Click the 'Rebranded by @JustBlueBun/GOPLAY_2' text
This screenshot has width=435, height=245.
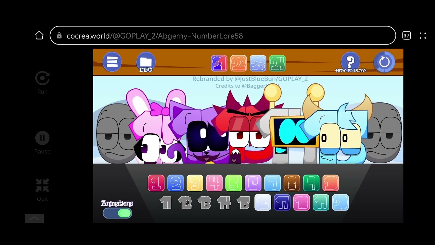(x=250, y=79)
